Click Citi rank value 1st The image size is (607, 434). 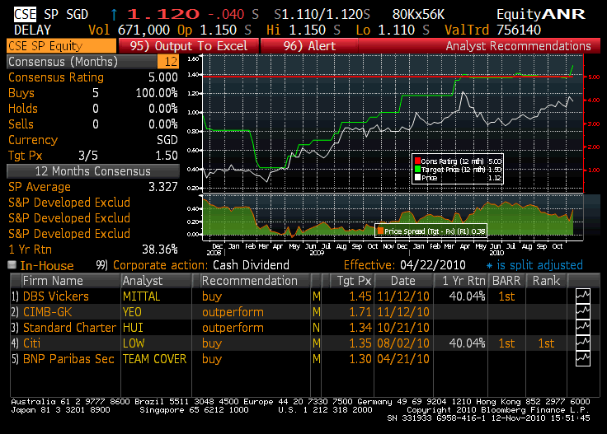(546, 343)
